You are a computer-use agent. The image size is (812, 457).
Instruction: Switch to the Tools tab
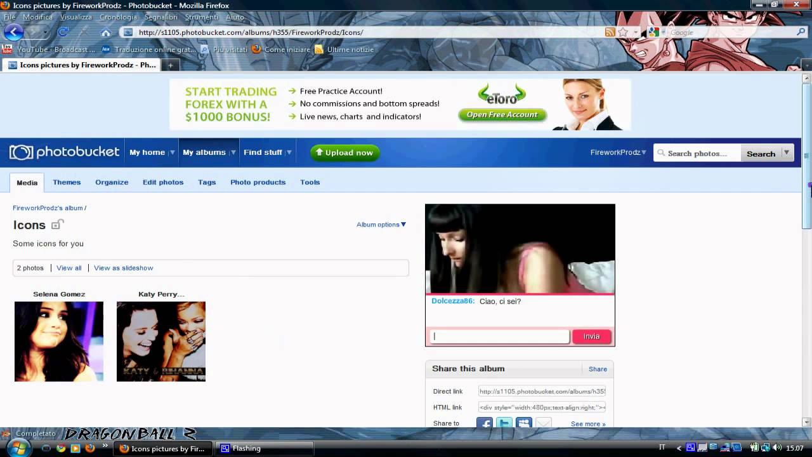310,182
